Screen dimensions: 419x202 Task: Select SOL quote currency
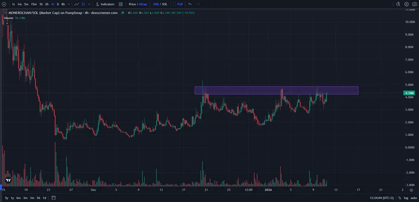(165, 4)
